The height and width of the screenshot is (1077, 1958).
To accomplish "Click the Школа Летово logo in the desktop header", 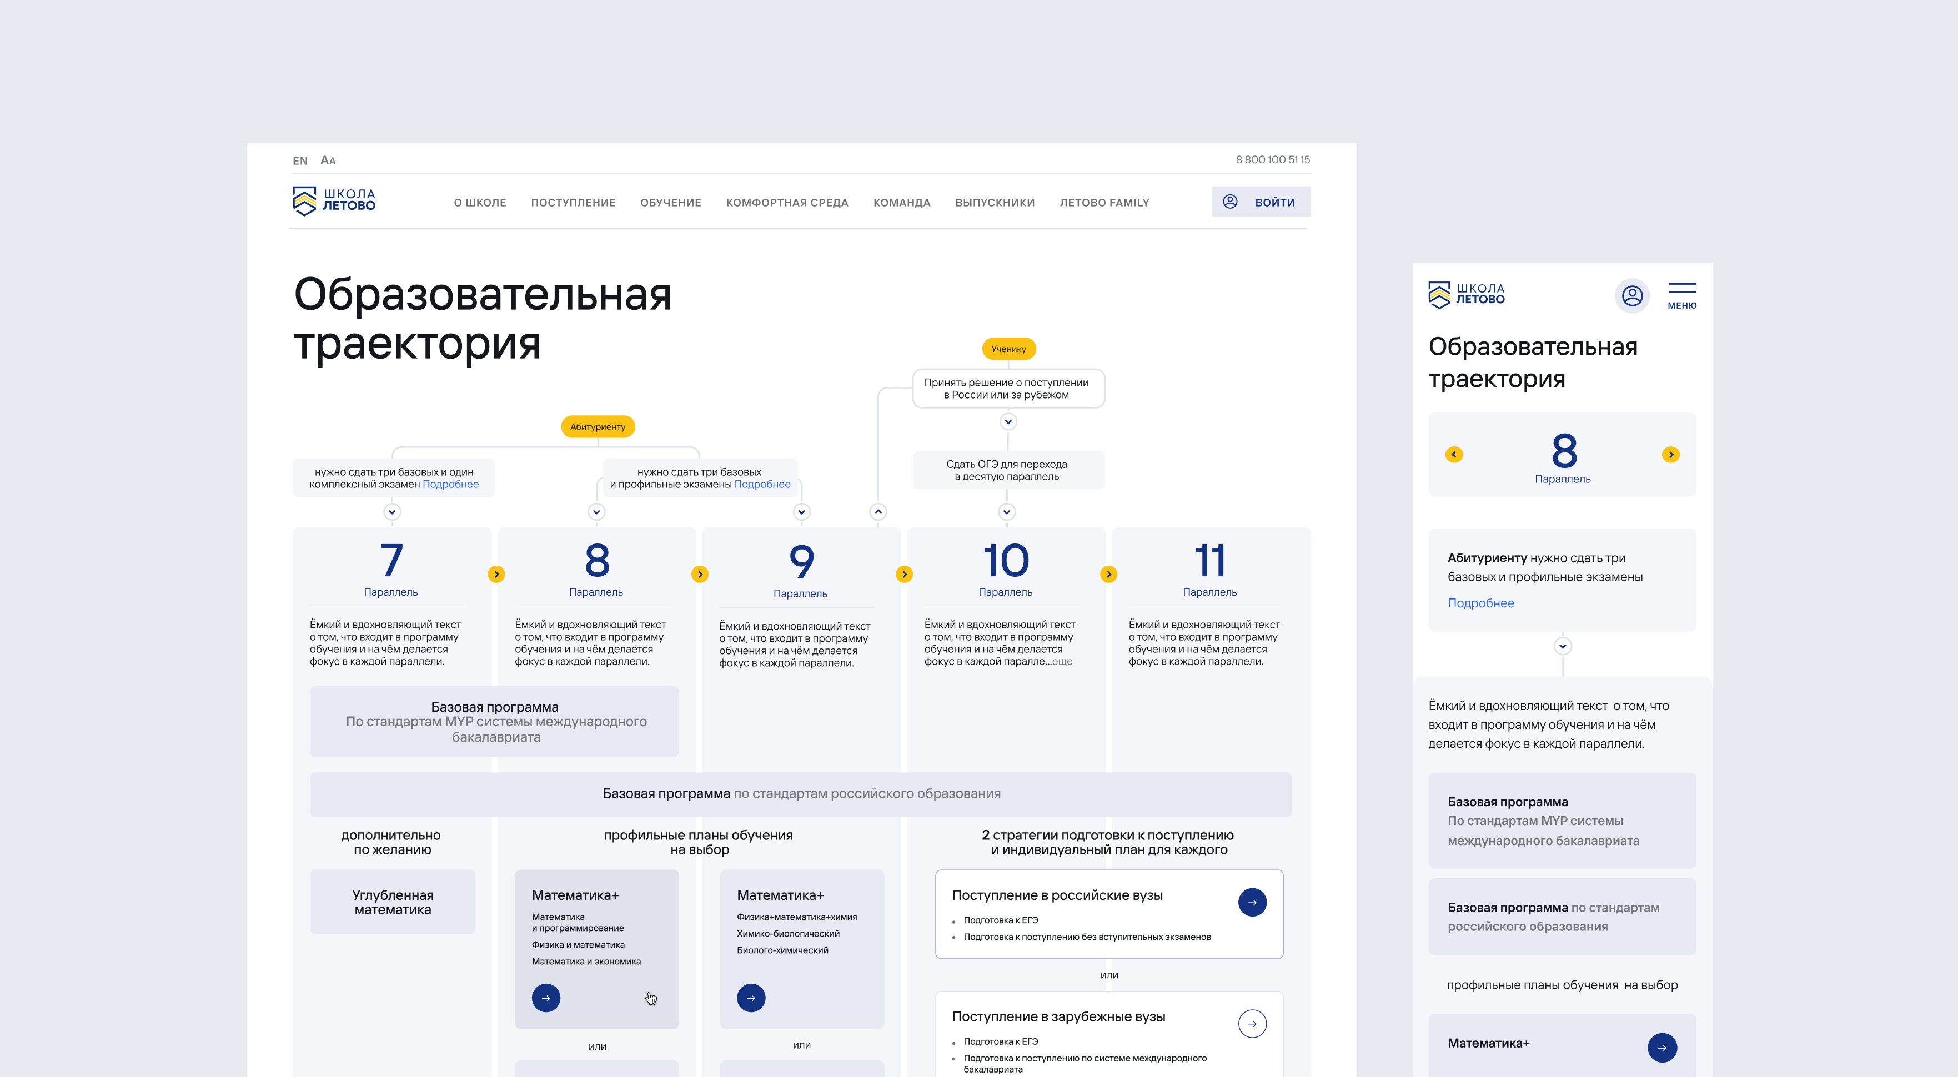I will (334, 200).
